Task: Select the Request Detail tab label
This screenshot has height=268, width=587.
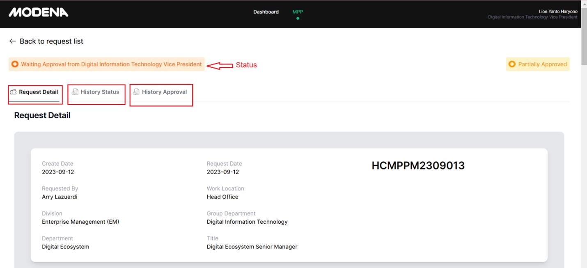Action: click(x=39, y=92)
